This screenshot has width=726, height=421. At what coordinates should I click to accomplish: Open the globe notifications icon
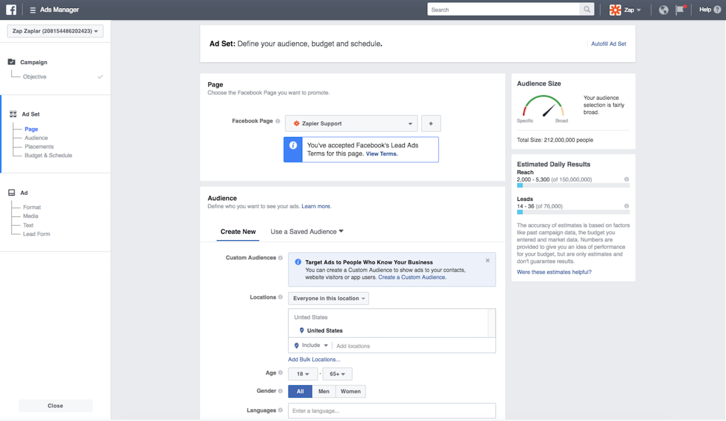[x=663, y=9]
